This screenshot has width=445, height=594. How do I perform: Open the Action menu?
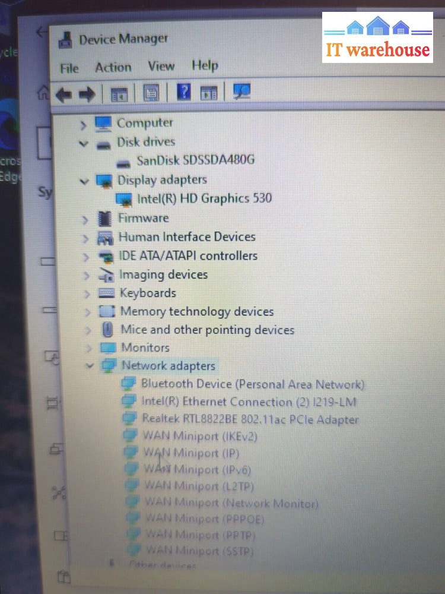tap(113, 67)
